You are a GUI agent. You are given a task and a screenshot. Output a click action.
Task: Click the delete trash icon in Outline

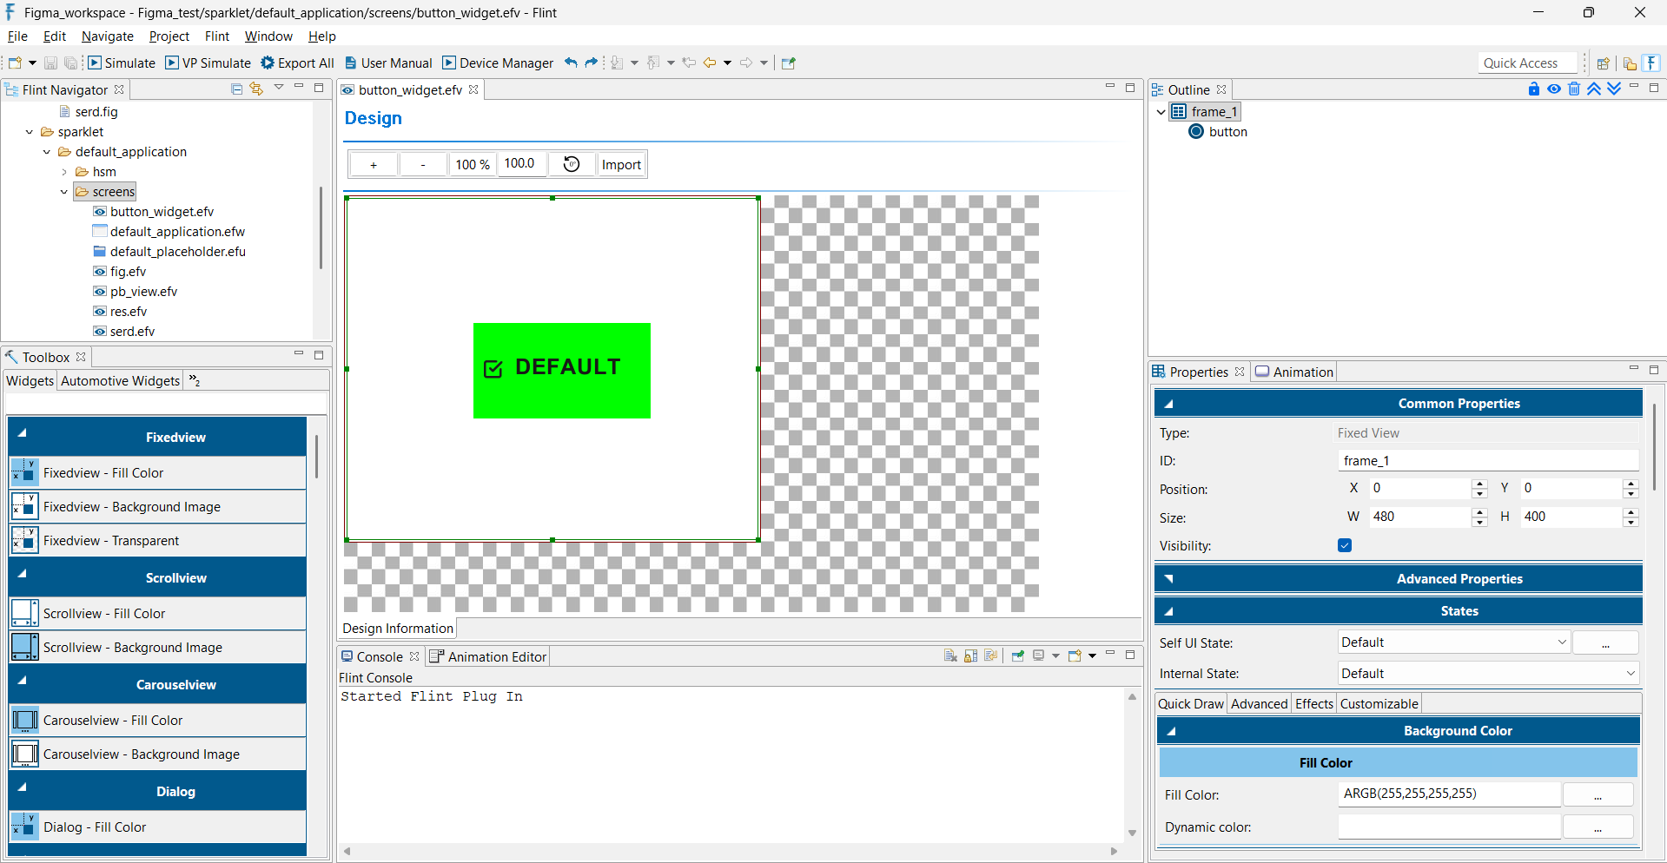click(x=1574, y=89)
